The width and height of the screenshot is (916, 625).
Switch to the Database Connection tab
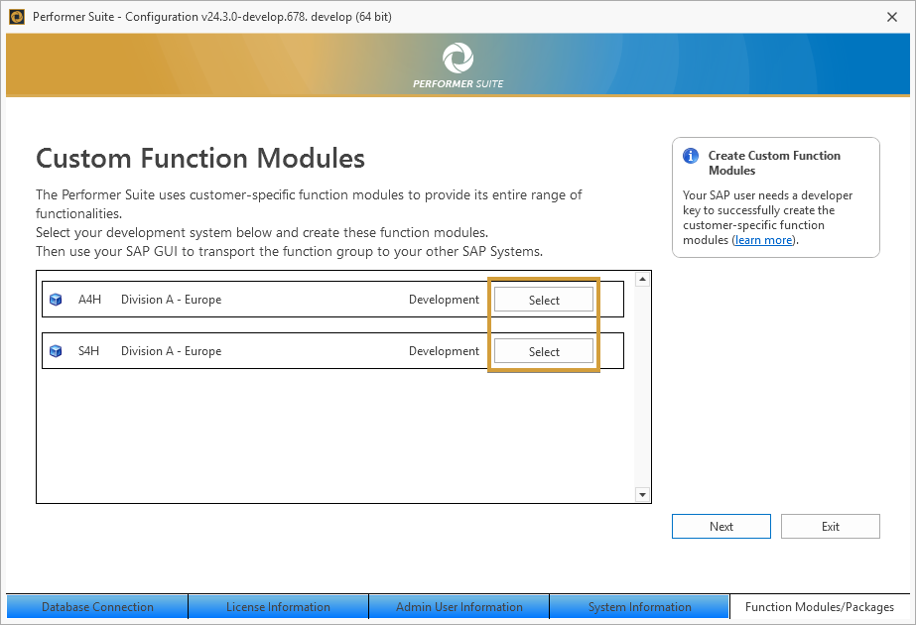coord(97,607)
